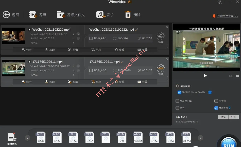The height and width of the screenshot is (147, 241).
Task: Expand the Video1 track selector for 1711765102911 video
Action: 74,66
